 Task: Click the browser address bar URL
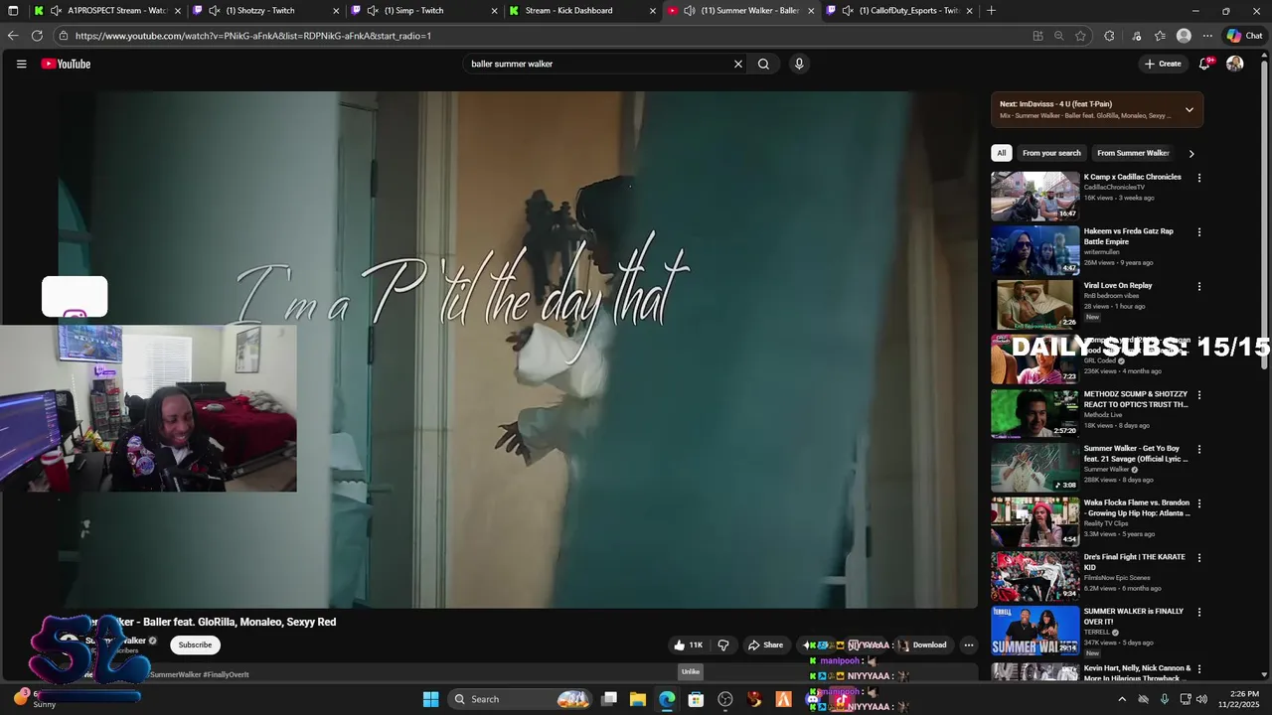(x=253, y=36)
